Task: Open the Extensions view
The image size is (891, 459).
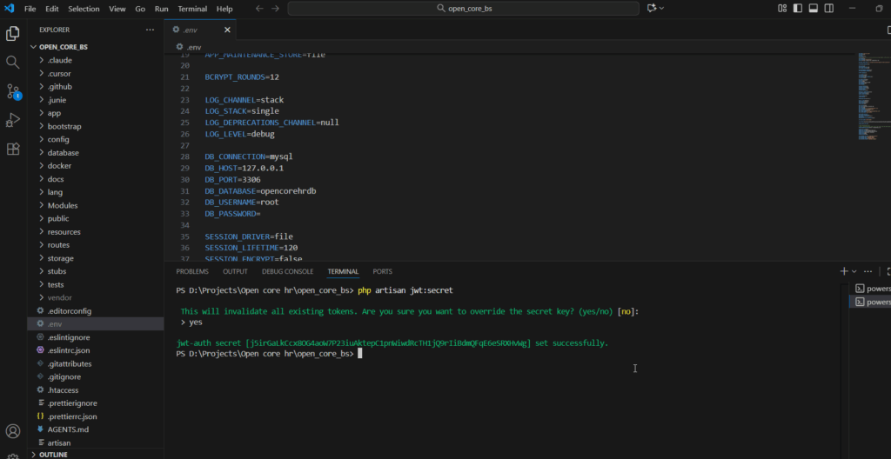Action: (13, 149)
